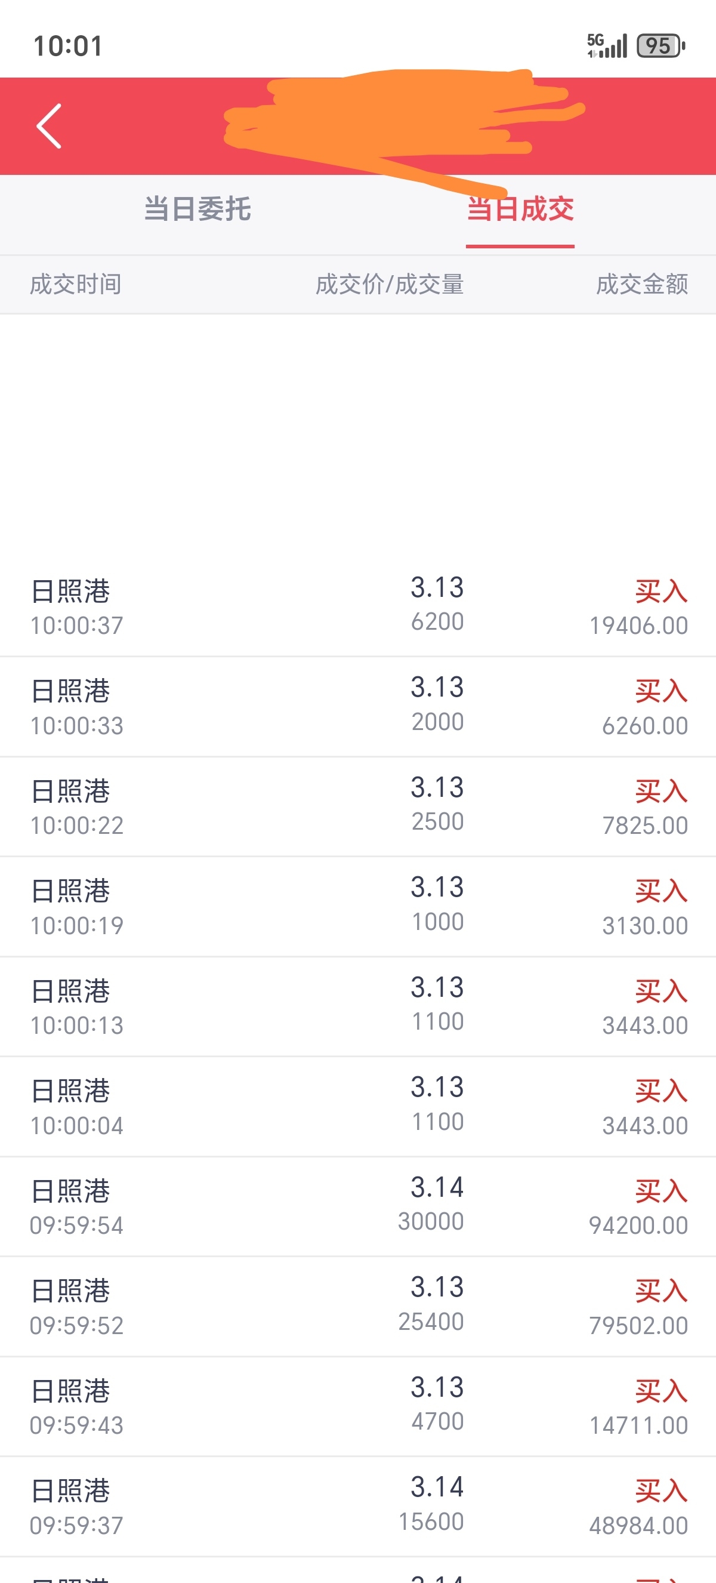
Task: Tap the 买入 label on 19406.00 trade
Action: coord(661,591)
